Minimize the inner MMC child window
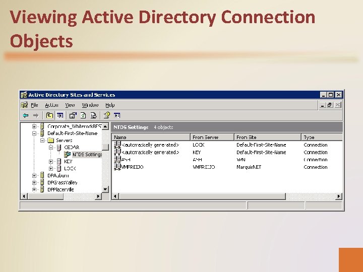The width and height of the screenshot is (363, 272). click(322, 105)
